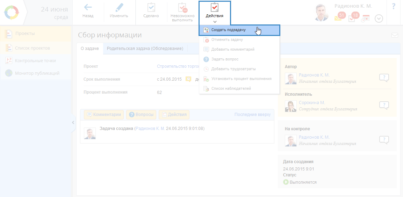Viewport: 403px width, 197px height.
Task: Open user menu chevron near Радионов К. М.
Action: point(379,19)
